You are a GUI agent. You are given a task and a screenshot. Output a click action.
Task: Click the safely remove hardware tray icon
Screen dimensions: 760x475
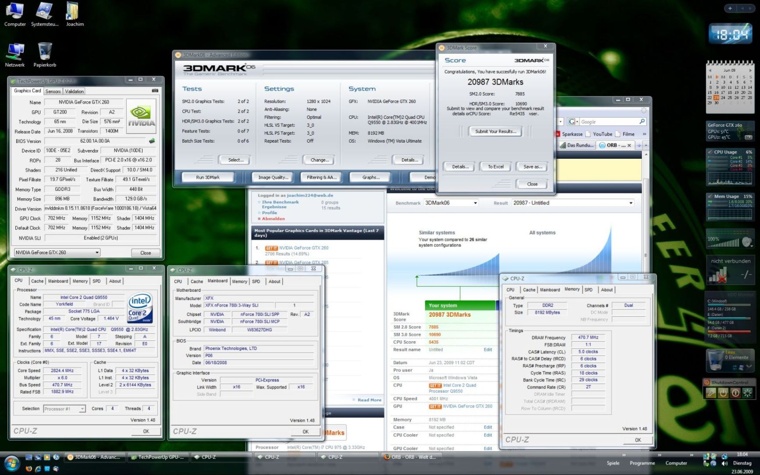point(706,463)
